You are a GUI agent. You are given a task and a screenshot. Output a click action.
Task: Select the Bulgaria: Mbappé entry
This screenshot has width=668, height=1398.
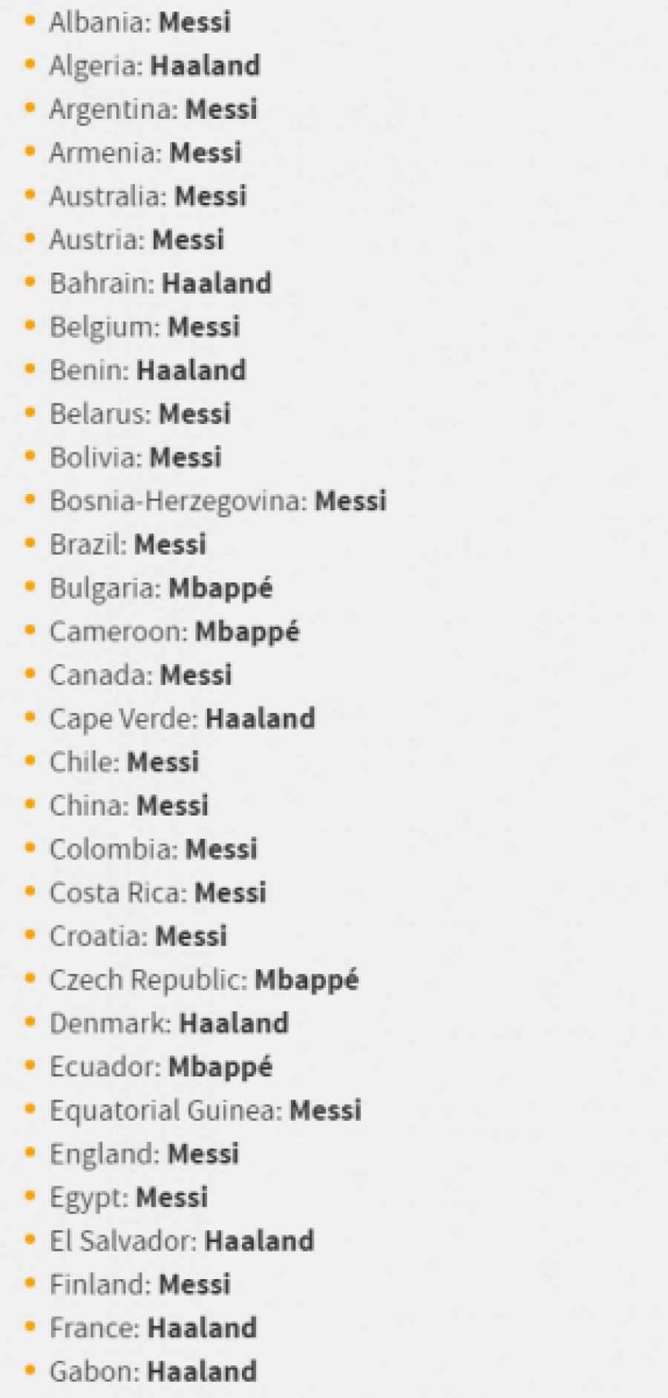(161, 588)
